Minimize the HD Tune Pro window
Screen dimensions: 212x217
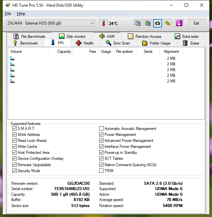pyautogui.click(x=171, y=5)
